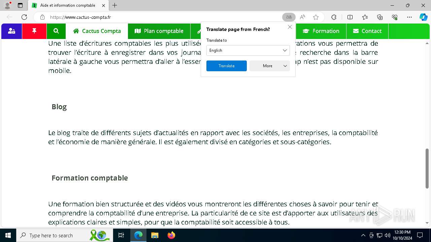Screen dimensions: 431x242
Task: Click the Read aloud icon
Action: click(303, 17)
